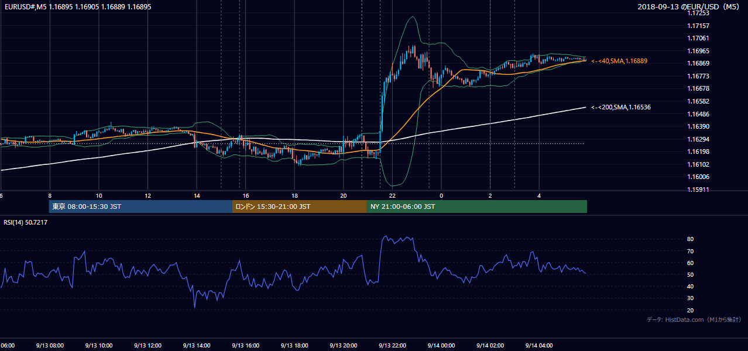Click price level 1.16006 on the price axis
Screen dimensions: 748x351
pos(698,177)
